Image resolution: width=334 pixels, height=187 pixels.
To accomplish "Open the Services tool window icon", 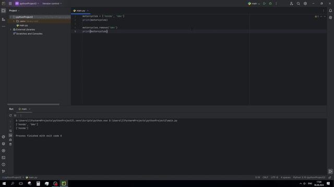I will [4, 151].
